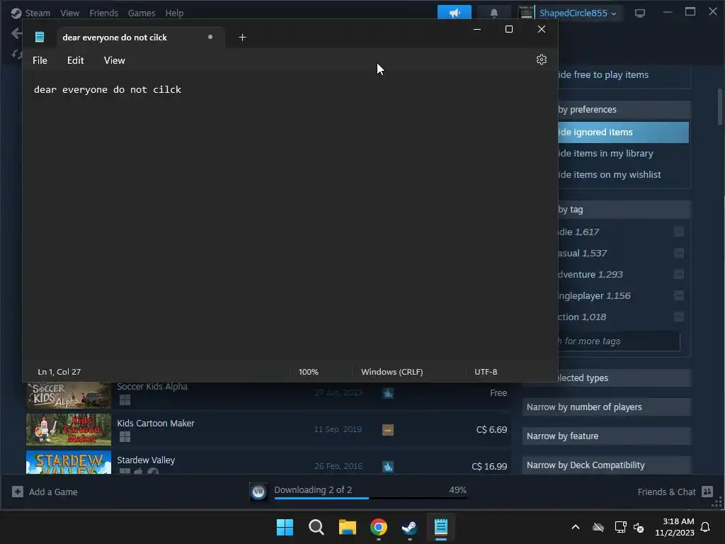Click the unsaved changes dot on the Notepad tab
Viewport: 725px width, 544px height.
pyautogui.click(x=210, y=37)
